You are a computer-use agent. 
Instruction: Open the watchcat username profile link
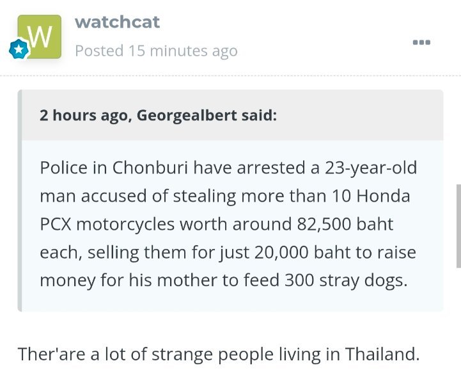pyautogui.click(x=117, y=22)
